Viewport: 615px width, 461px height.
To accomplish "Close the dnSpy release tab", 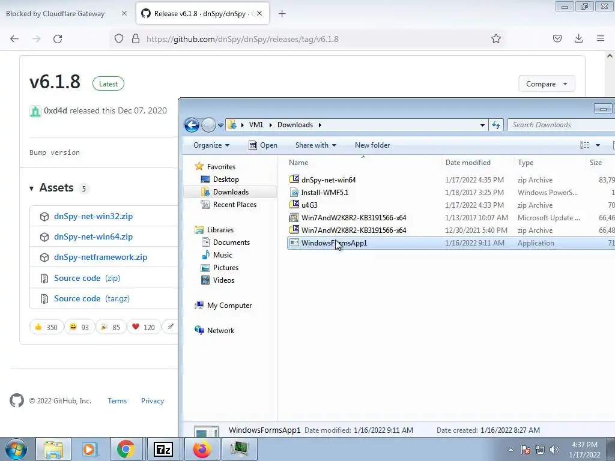I will (259, 14).
